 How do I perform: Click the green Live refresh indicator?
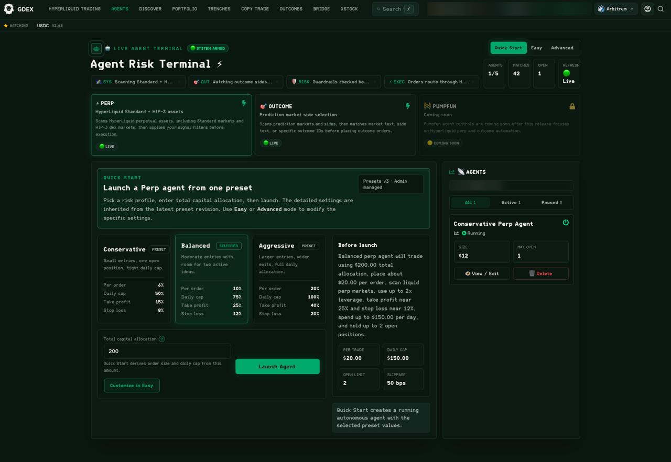tap(566, 73)
